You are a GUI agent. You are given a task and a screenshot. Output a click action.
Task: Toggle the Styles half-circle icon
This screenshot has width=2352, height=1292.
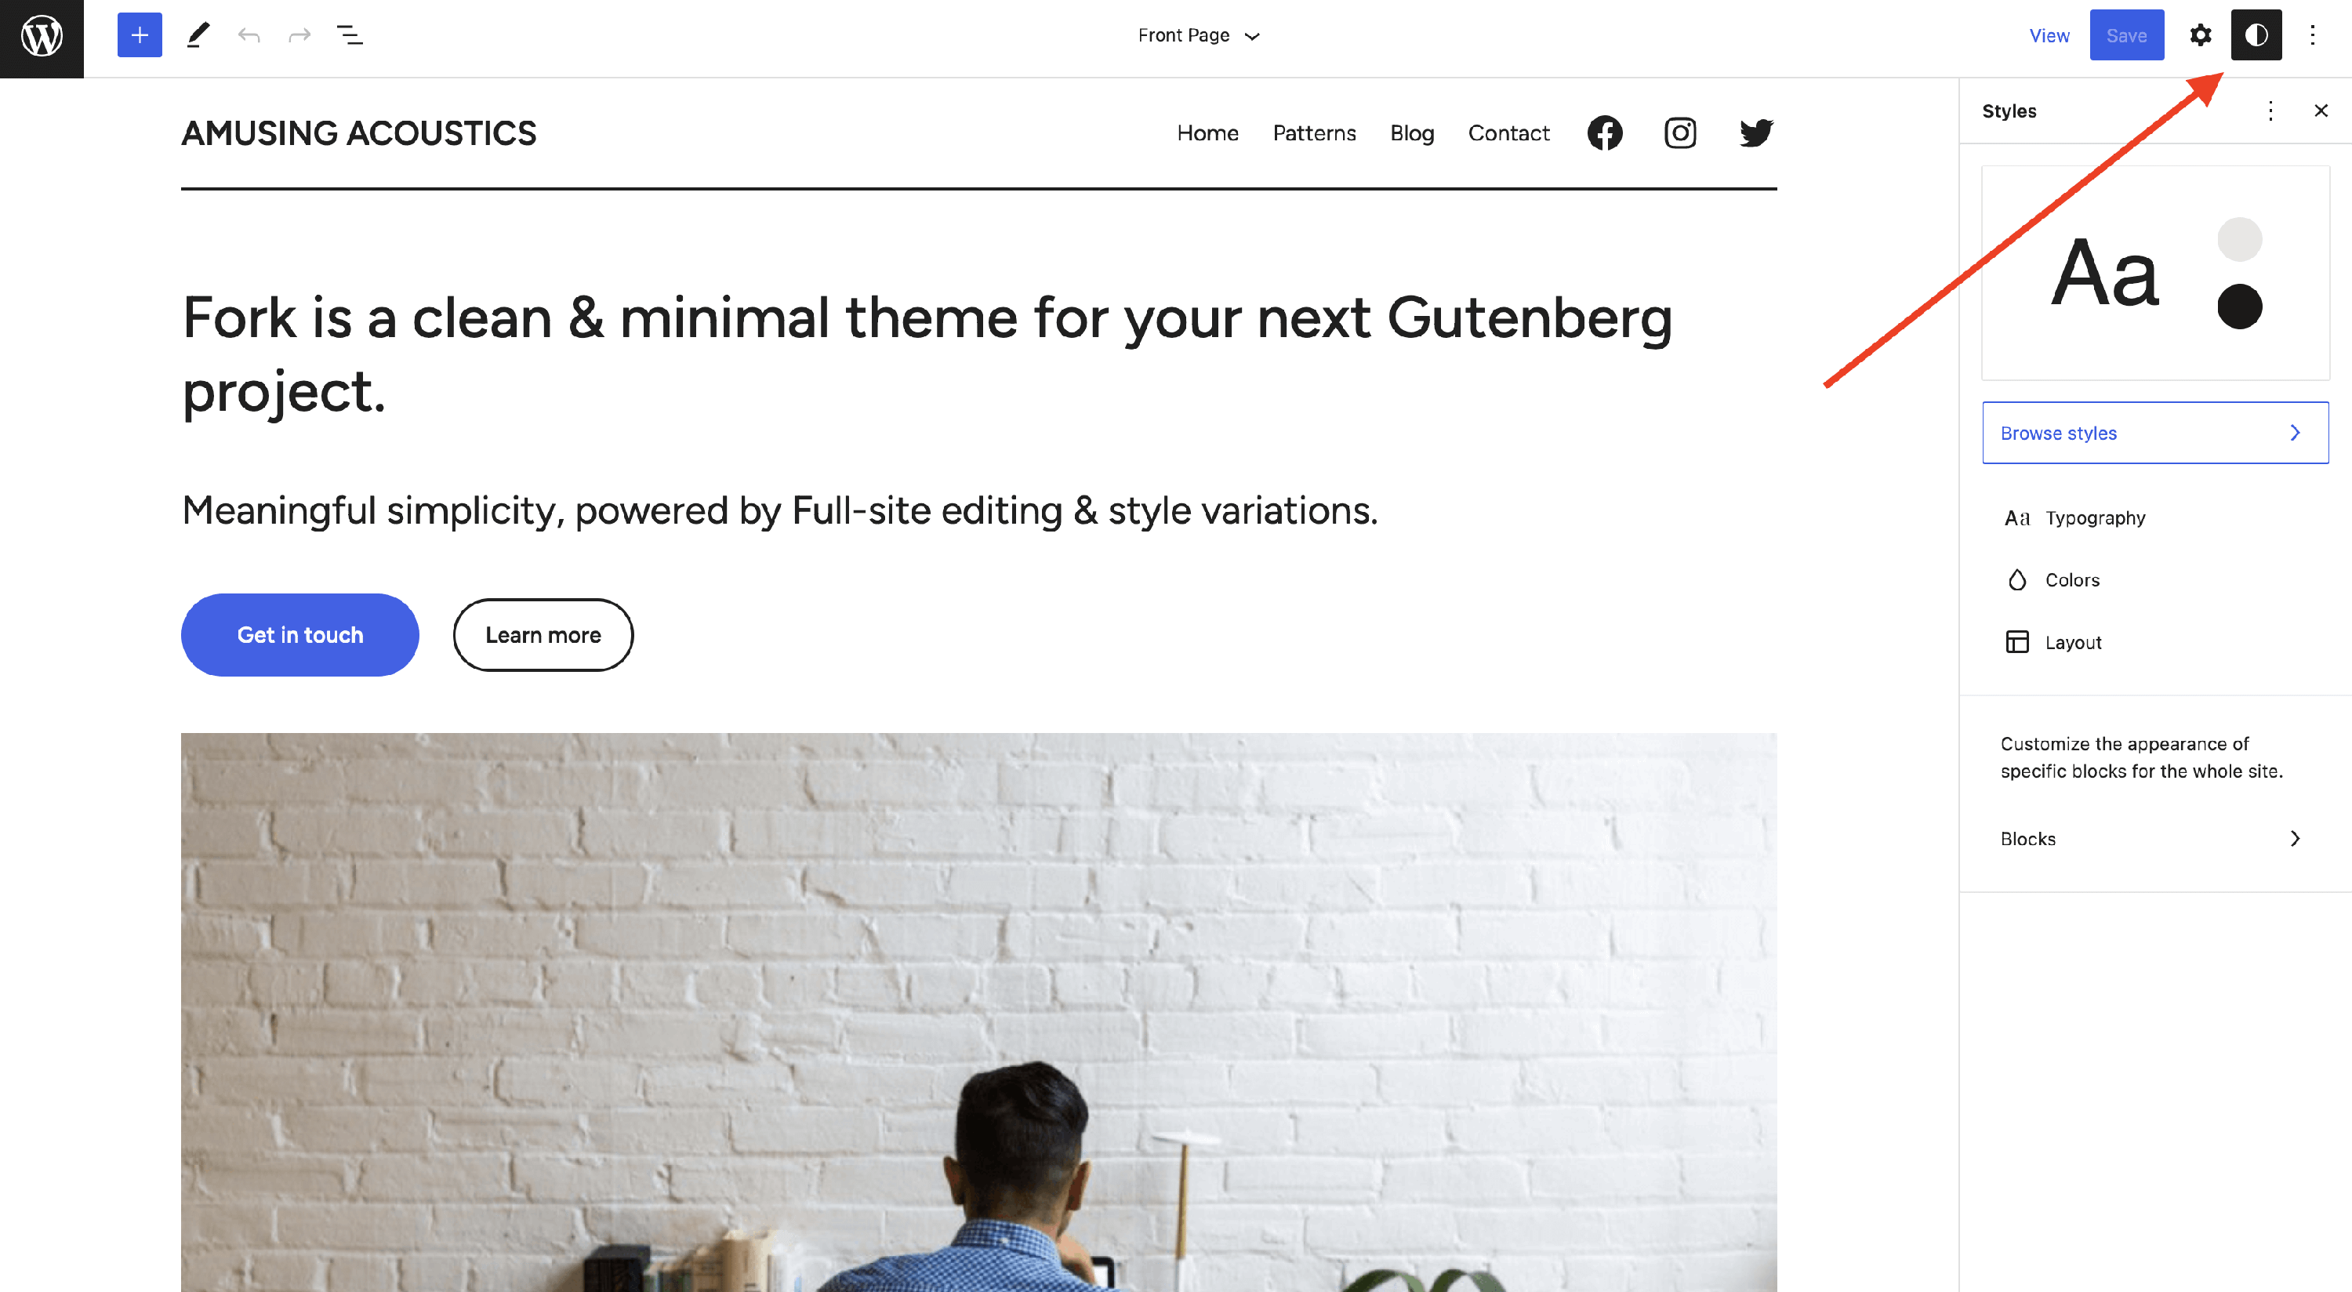[x=2256, y=35]
